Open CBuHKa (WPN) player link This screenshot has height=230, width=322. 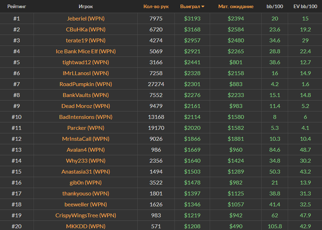point(86,29)
